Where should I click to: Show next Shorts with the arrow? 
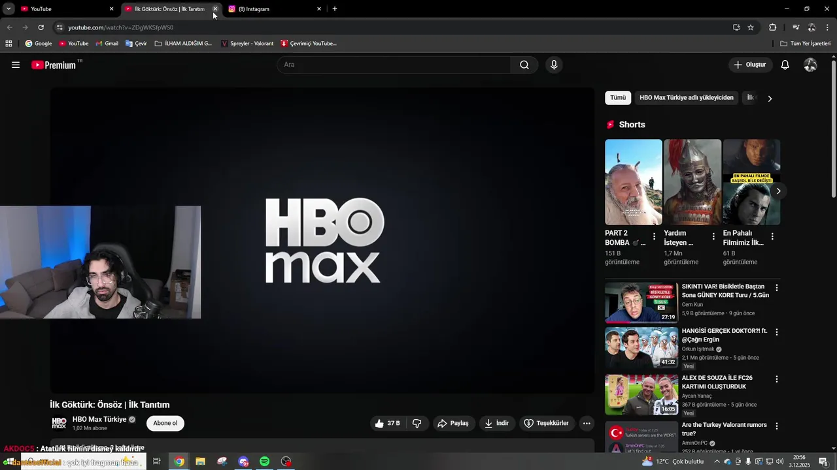(778, 191)
